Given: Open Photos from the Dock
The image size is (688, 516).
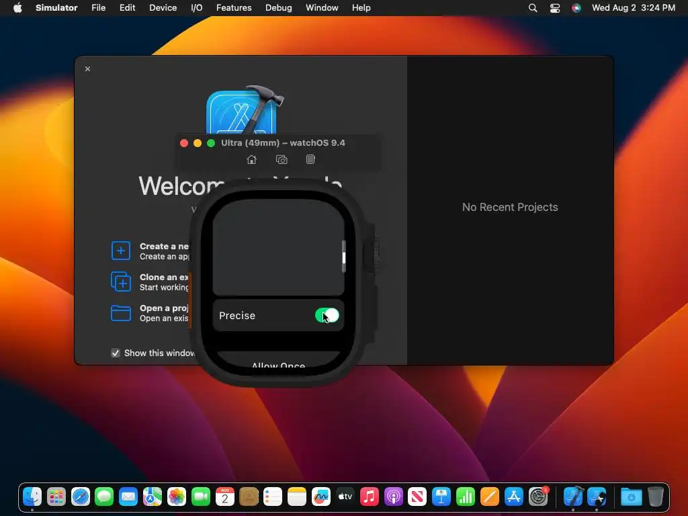Looking at the screenshot, I should pyautogui.click(x=177, y=497).
